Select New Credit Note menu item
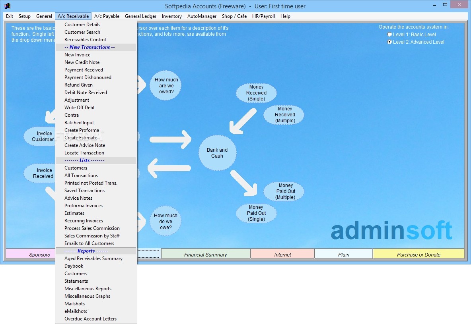 (x=96, y=62)
